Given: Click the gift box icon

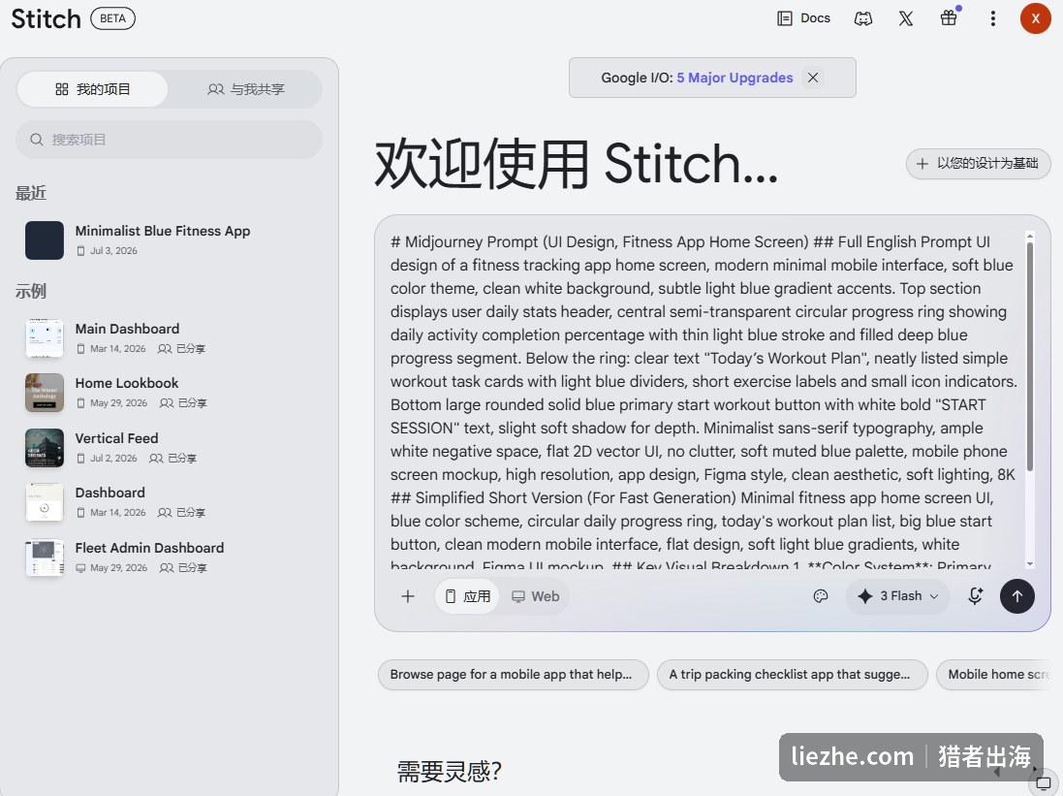Looking at the screenshot, I should coord(949,18).
